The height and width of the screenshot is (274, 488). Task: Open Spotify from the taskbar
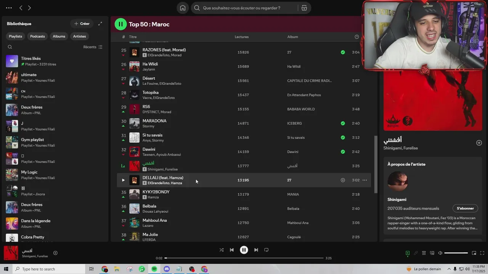154,269
